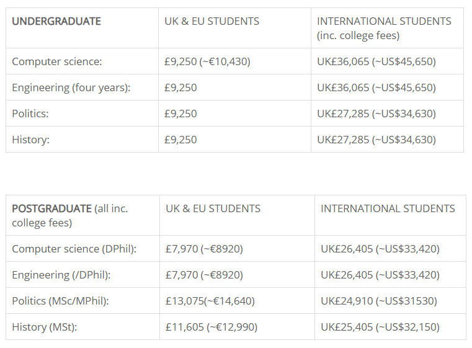Click the Engineering (four years) row label
Image resolution: width=472 pixels, height=348 pixels.
click(x=71, y=87)
